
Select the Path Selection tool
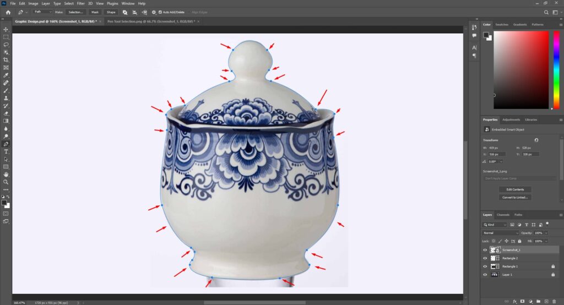pos(6,159)
